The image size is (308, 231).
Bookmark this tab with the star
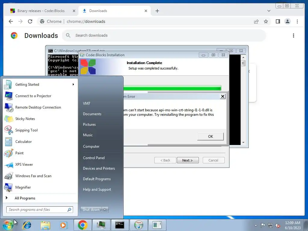coord(266,21)
